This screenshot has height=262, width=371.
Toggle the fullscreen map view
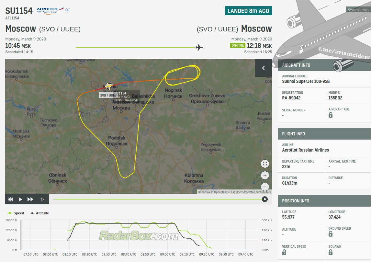[265, 164]
